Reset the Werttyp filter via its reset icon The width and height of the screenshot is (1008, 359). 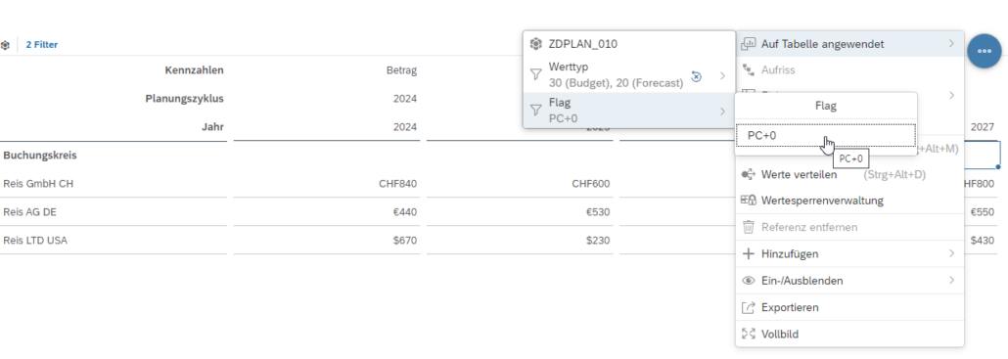coord(696,76)
